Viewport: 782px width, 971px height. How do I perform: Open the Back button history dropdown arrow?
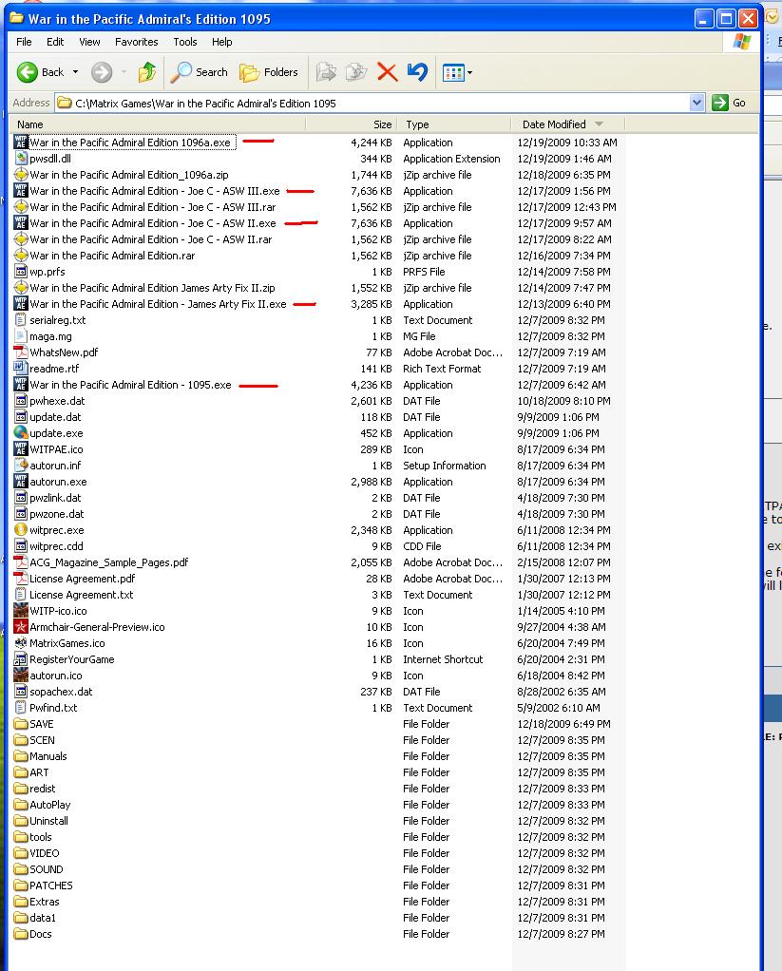(x=75, y=72)
